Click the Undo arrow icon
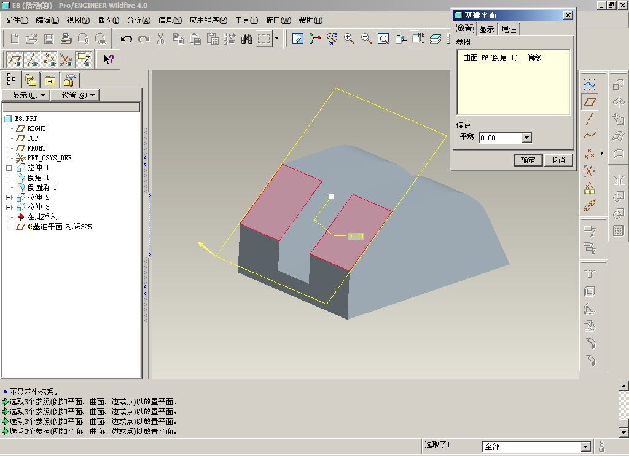Image resolution: width=629 pixels, height=456 pixels. pos(127,39)
